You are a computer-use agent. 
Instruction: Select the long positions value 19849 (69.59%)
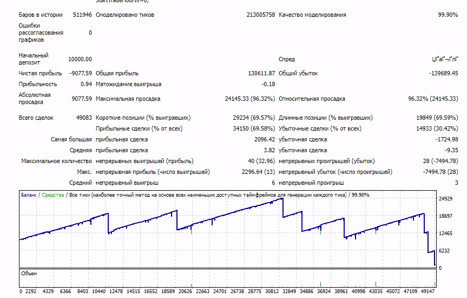tap(437, 118)
